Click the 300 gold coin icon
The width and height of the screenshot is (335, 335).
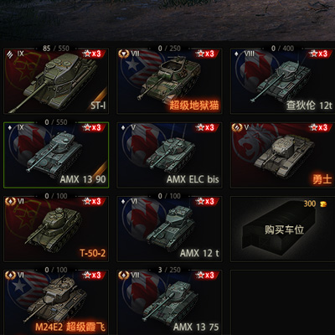[323, 204]
